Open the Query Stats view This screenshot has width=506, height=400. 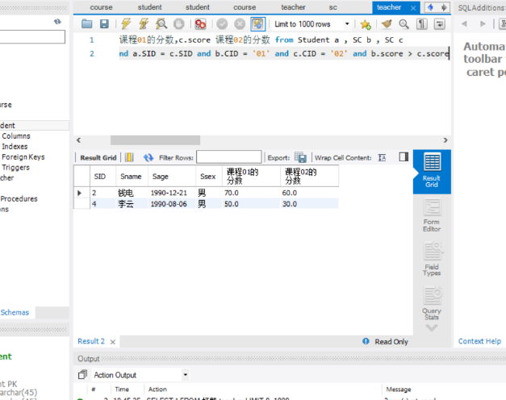pyautogui.click(x=432, y=303)
